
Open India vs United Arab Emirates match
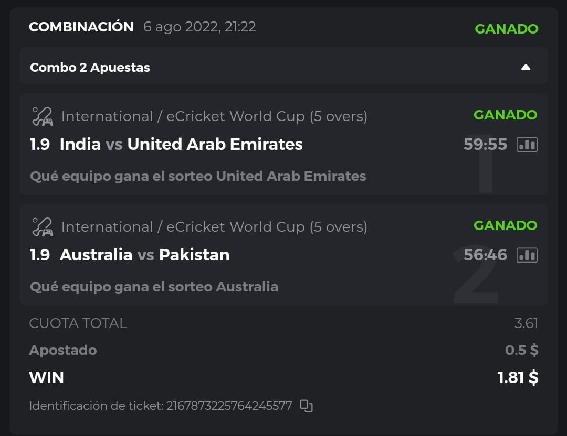[x=181, y=145]
